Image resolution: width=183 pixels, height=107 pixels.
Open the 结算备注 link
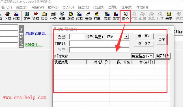(x=34, y=45)
